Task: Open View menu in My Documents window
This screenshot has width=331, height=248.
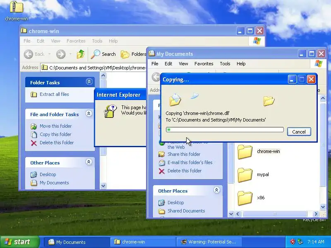Action: coord(183,64)
